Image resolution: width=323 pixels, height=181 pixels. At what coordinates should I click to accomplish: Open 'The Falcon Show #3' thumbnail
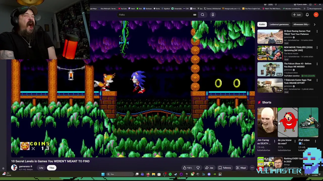270,69
